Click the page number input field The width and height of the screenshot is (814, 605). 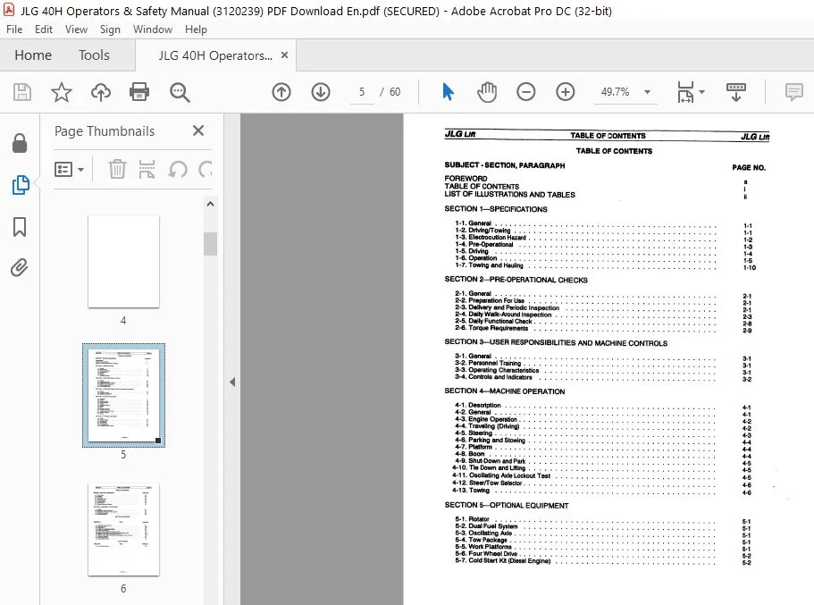(362, 92)
